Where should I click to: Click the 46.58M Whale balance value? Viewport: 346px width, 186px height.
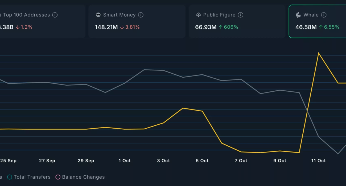click(x=306, y=27)
